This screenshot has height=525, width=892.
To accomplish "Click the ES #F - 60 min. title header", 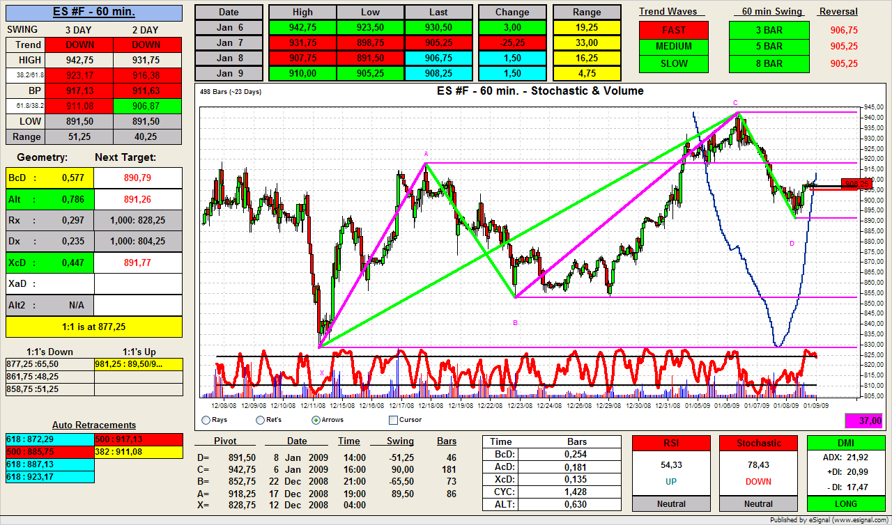I will click(94, 13).
